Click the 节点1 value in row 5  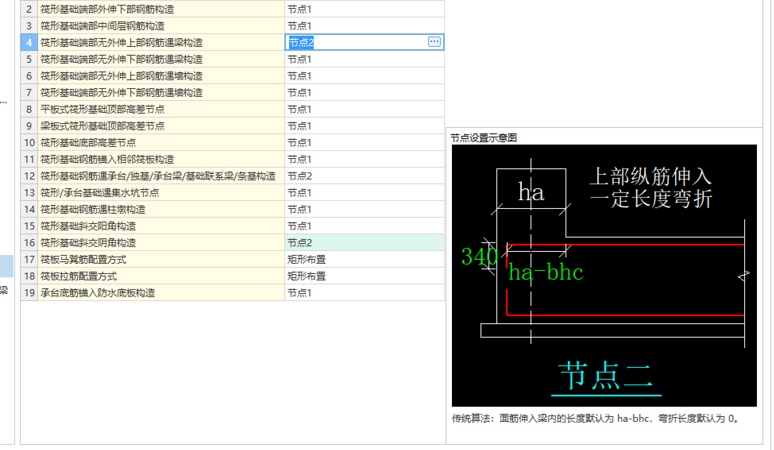pyautogui.click(x=365, y=59)
